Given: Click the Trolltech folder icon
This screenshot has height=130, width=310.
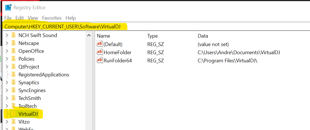Looking at the screenshot, I should point(13,106).
